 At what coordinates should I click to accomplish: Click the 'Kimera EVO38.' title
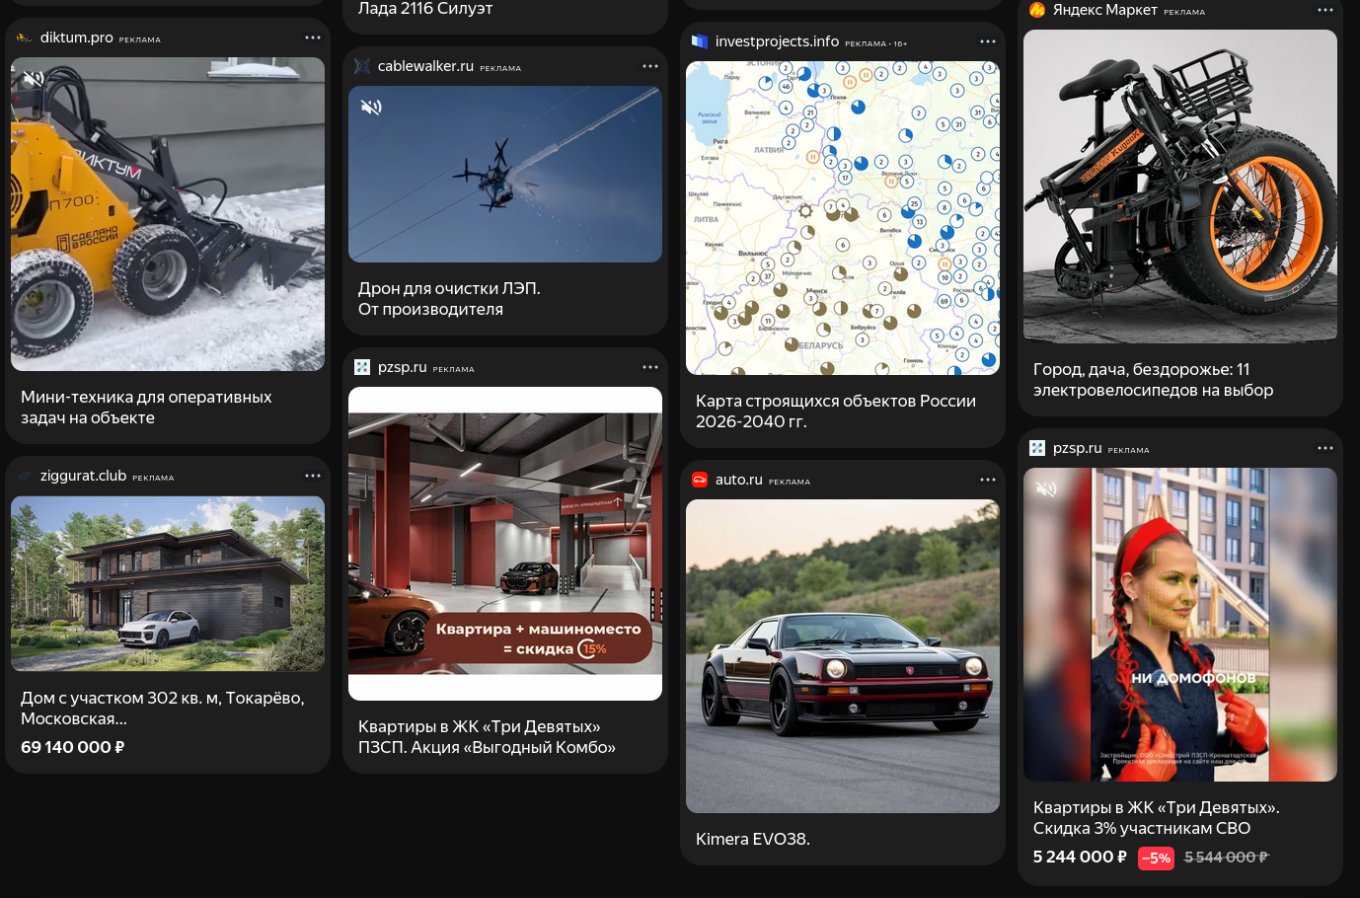(x=753, y=839)
